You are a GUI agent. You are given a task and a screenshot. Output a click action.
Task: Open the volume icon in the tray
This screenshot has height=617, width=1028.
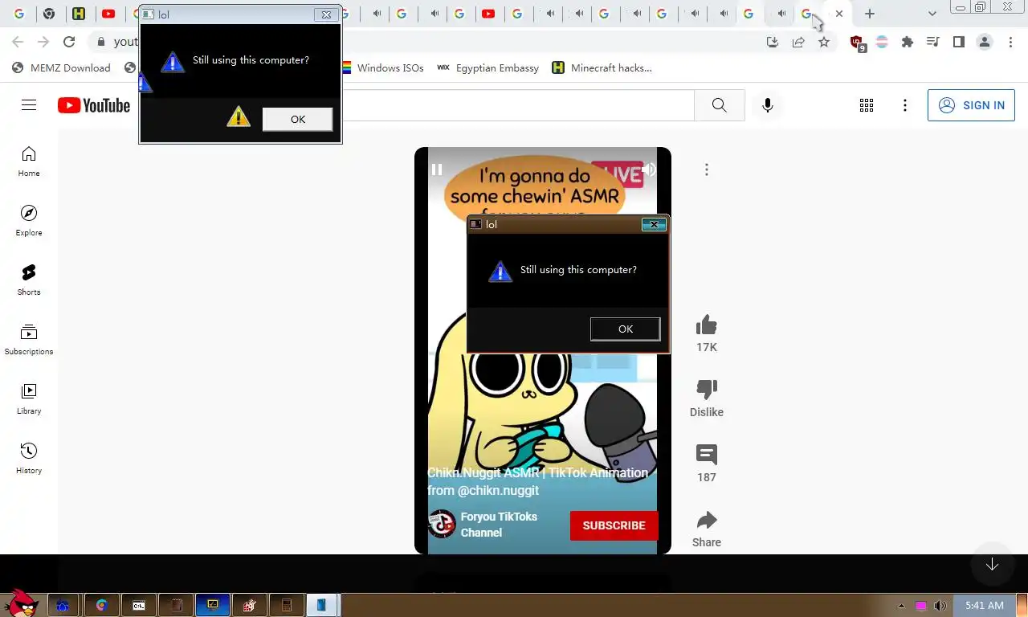coord(940,606)
